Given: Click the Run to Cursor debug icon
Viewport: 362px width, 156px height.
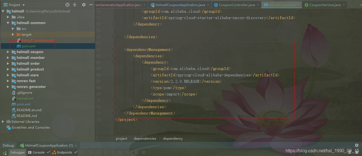Looking at the screenshot, I should coord(127,152).
